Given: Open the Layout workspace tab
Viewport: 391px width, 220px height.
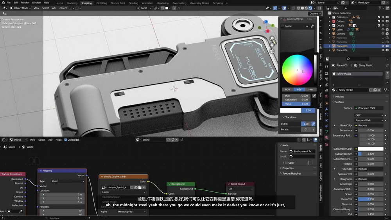Looking at the screenshot, I should (59, 3).
